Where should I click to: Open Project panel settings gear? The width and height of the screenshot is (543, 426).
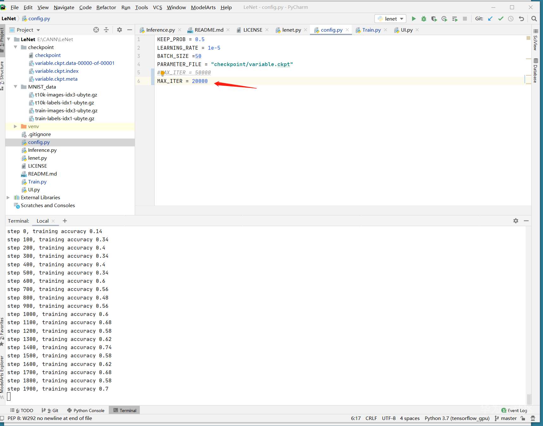(119, 30)
